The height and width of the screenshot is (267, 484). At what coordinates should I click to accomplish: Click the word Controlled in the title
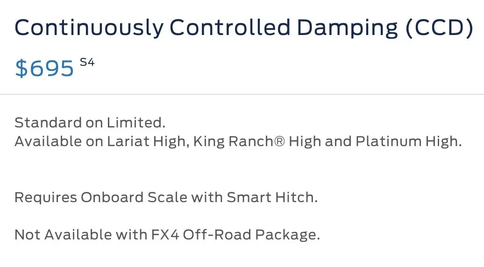[x=230, y=27]
